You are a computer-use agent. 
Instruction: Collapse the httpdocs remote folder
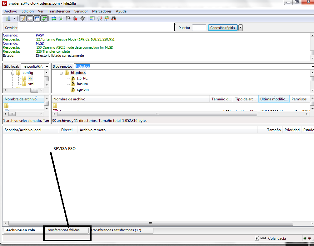point(61,73)
